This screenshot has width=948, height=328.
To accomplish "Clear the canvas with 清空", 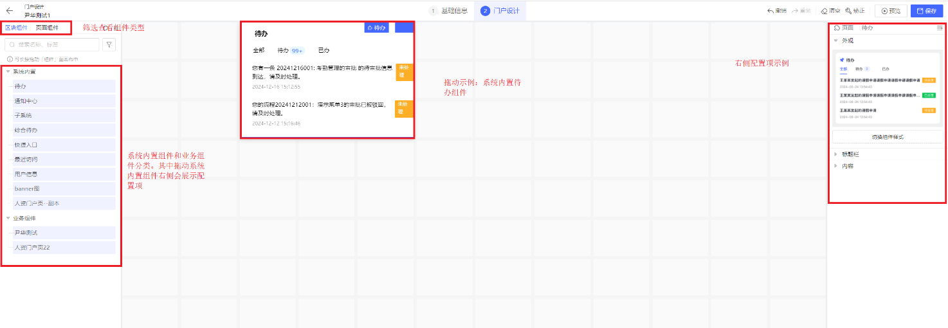I will (830, 11).
